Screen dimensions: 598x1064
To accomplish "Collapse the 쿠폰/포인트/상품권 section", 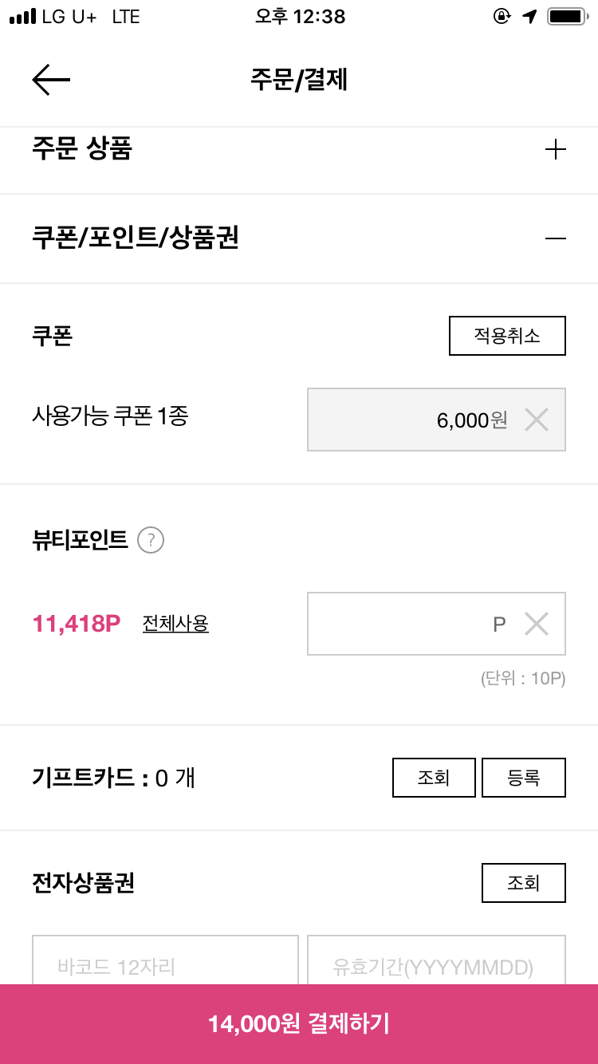I will click(555, 238).
